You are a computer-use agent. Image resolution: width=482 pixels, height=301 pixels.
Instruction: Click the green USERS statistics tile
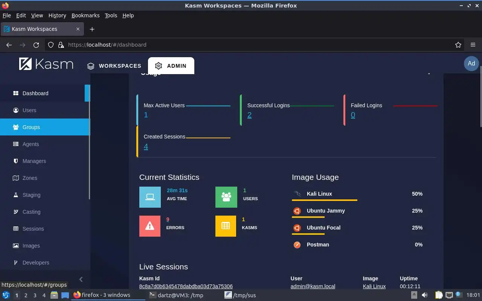point(226,197)
